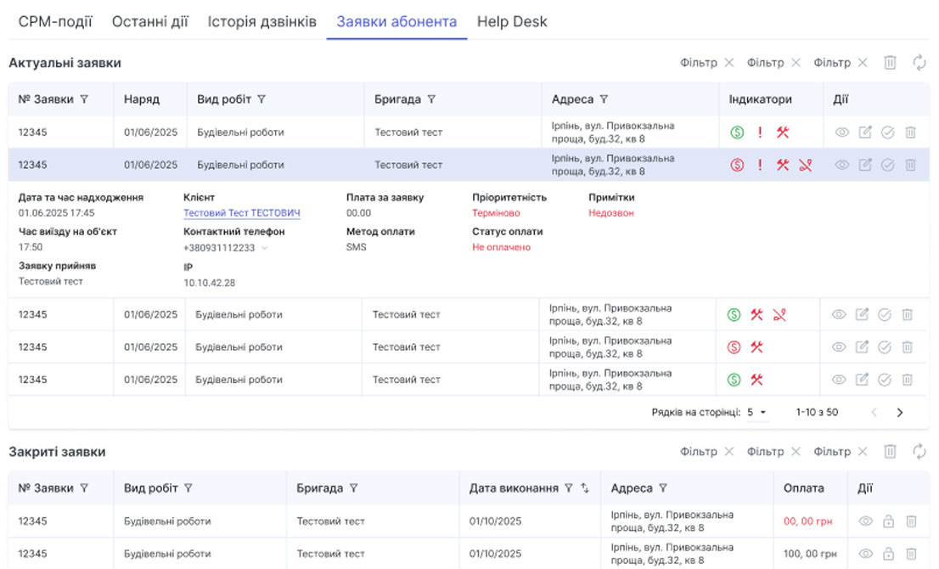Viewport: 939px width, 569px height.
Task: Mark highlighted request row as completed
Action: click(887, 165)
